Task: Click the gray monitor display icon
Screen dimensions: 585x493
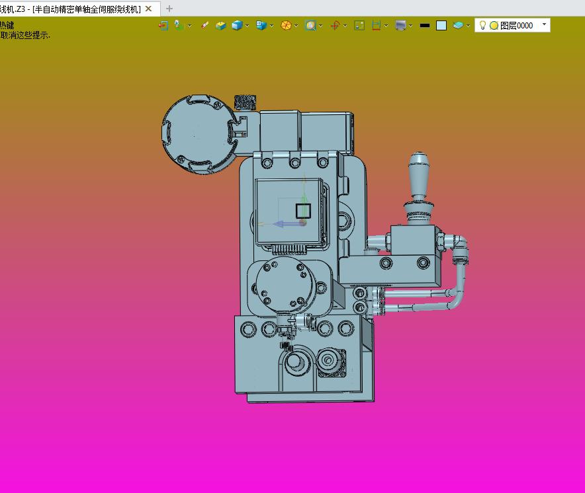Action: pos(400,25)
